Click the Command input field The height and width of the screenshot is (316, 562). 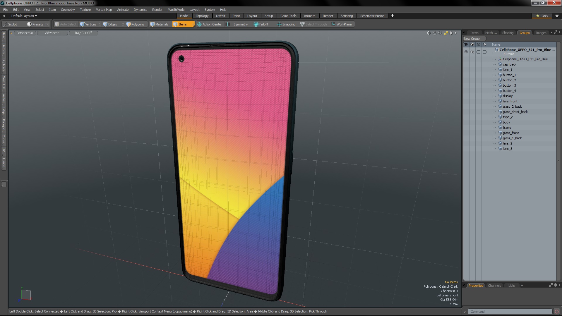click(x=510, y=312)
